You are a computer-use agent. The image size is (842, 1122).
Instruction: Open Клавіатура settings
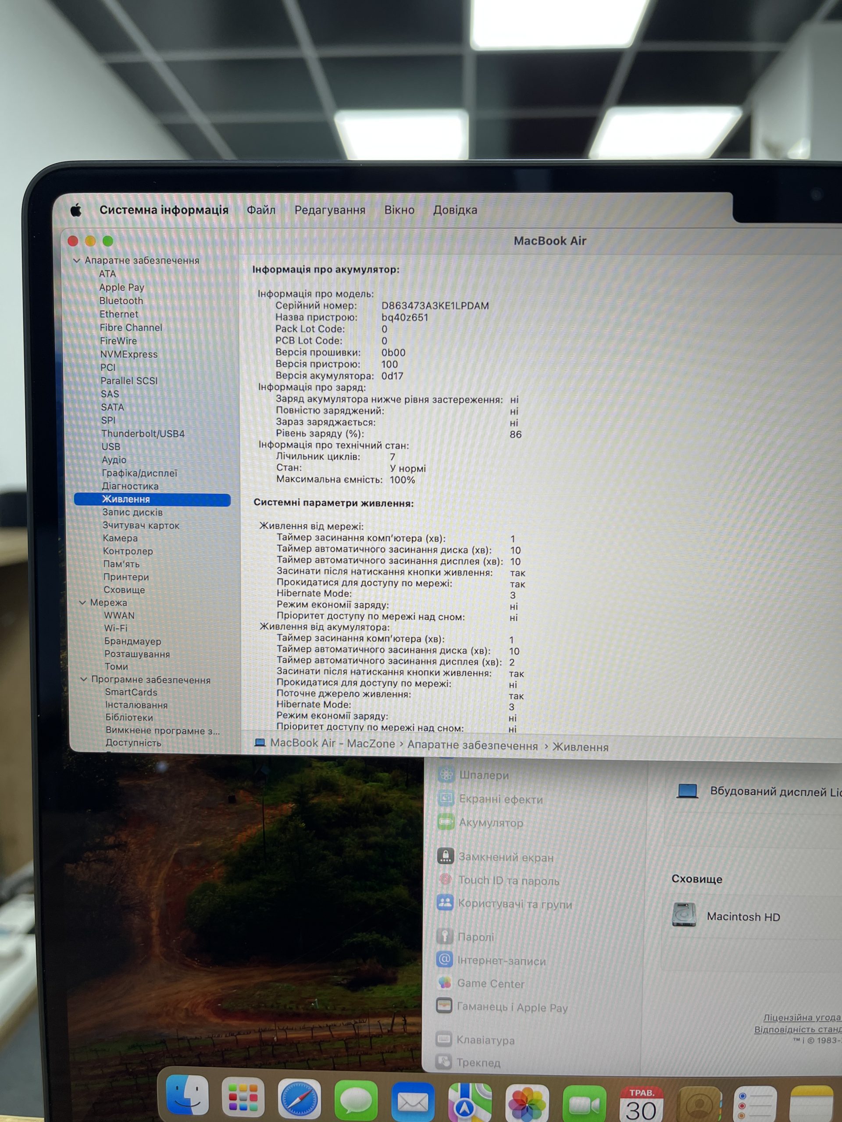(475, 1040)
